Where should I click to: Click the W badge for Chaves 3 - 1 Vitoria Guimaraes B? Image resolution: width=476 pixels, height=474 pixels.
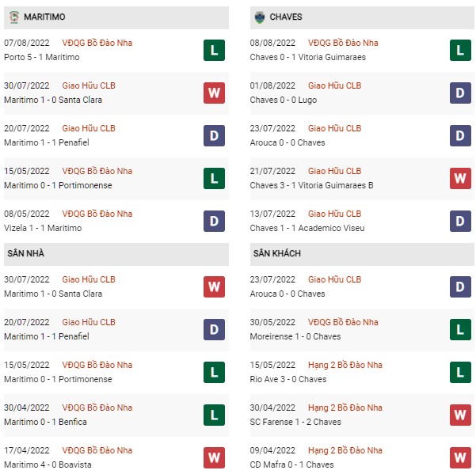point(460,178)
